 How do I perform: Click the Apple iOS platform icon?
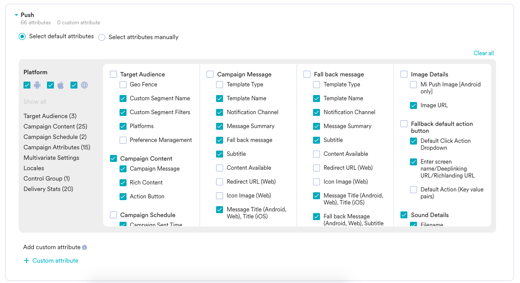[61, 85]
